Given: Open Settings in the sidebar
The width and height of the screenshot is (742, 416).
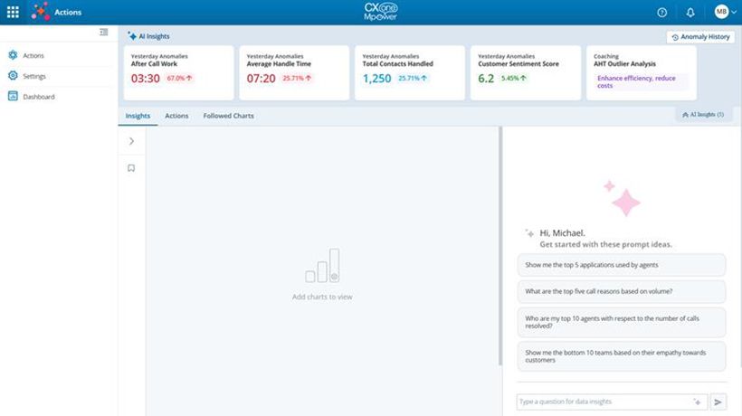Looking at the screenshot, I should click(33, 76).
